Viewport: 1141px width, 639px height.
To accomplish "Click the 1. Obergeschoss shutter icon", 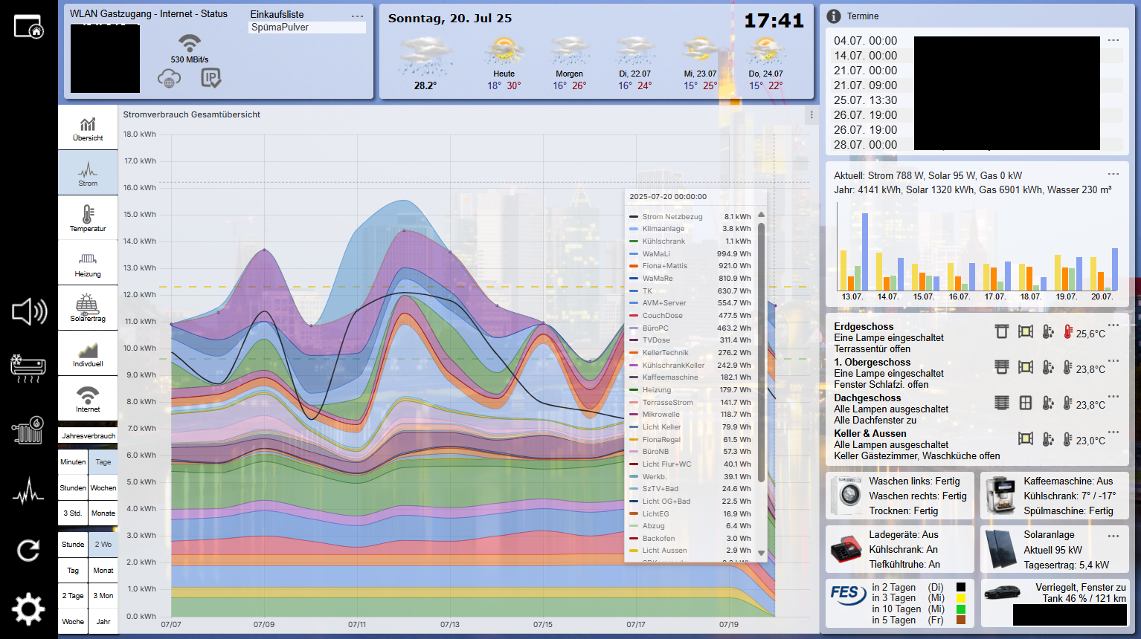I will point(1002,367).
